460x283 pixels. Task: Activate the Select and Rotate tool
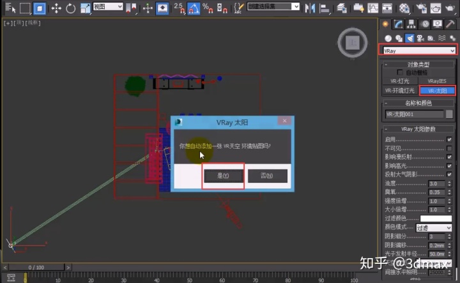pos(70,8)
